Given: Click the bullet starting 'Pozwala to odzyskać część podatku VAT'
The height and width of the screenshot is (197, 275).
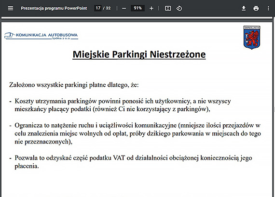Looking at the screenshot, I should pos(131,162).
